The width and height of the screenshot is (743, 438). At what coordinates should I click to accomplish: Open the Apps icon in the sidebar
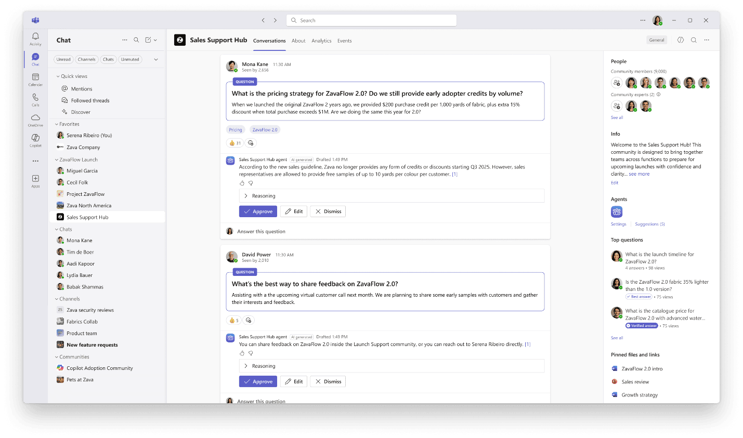coord(35,179)
